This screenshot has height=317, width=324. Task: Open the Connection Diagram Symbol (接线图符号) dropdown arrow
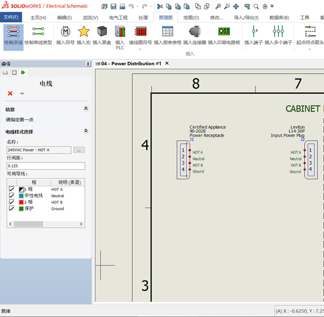pyautogui.click(x=140, y=49)
